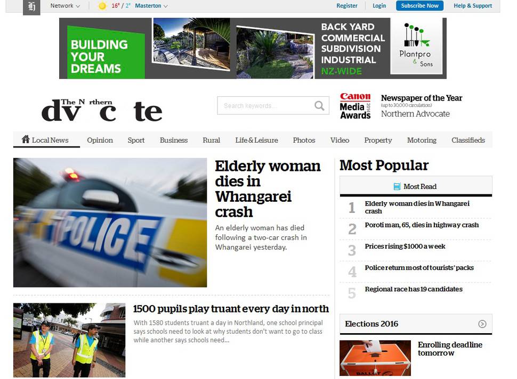Open the Property section
517x379 pixels.
[x=378, y=141]
